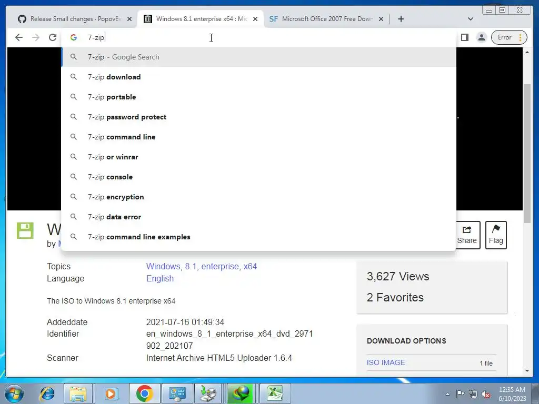Click the Flag button on archive page
539x404 pixels.
coord(496,235)
